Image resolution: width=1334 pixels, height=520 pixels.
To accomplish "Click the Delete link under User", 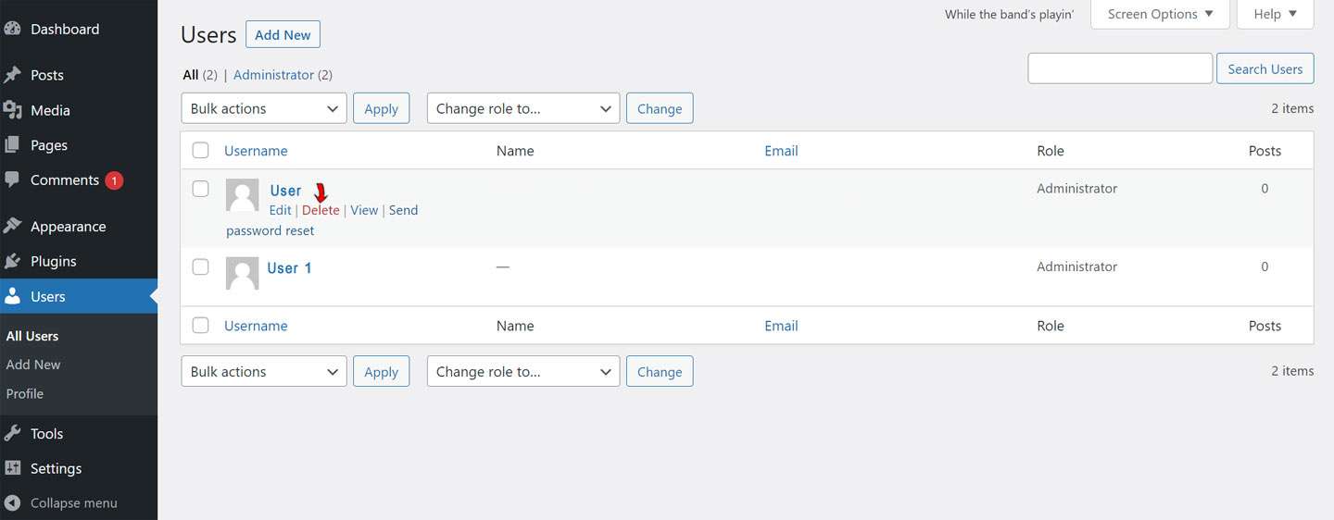I will [321, 210].
